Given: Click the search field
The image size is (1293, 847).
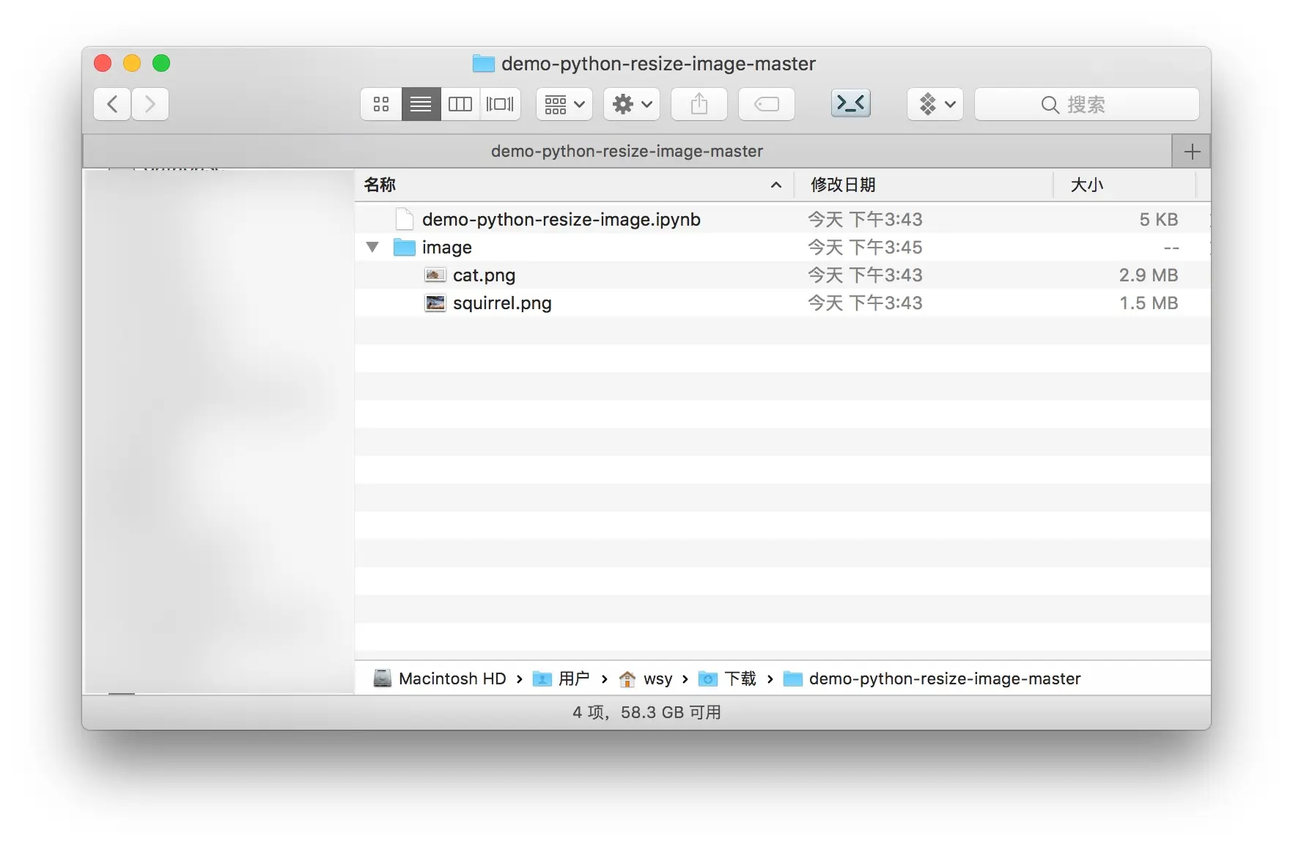Looking at the screenshot, I should pos(1087,104).
